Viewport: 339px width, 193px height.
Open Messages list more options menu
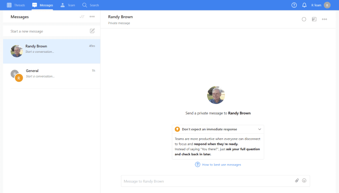92,17
